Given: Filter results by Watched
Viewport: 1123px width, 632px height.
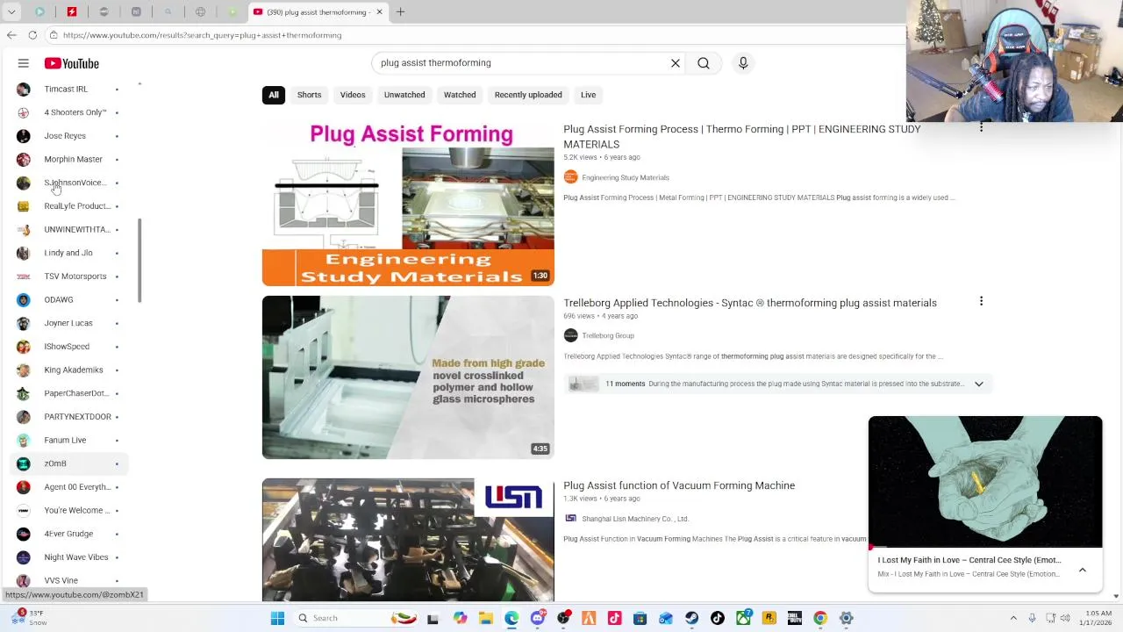Looking at the screenshot, I should click(x=460, y=95).
